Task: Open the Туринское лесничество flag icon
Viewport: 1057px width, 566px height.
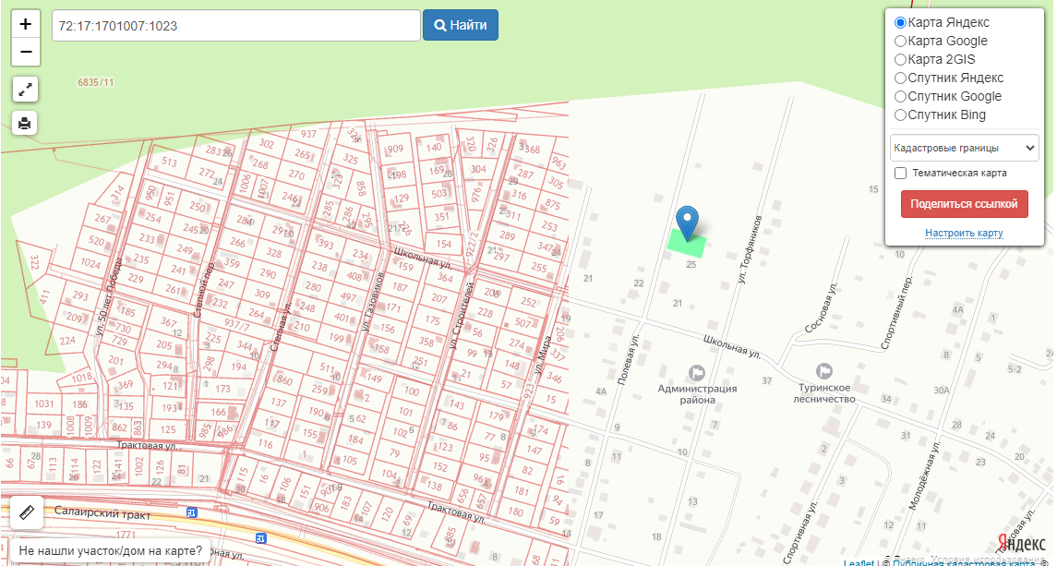Action: (823, 371)
